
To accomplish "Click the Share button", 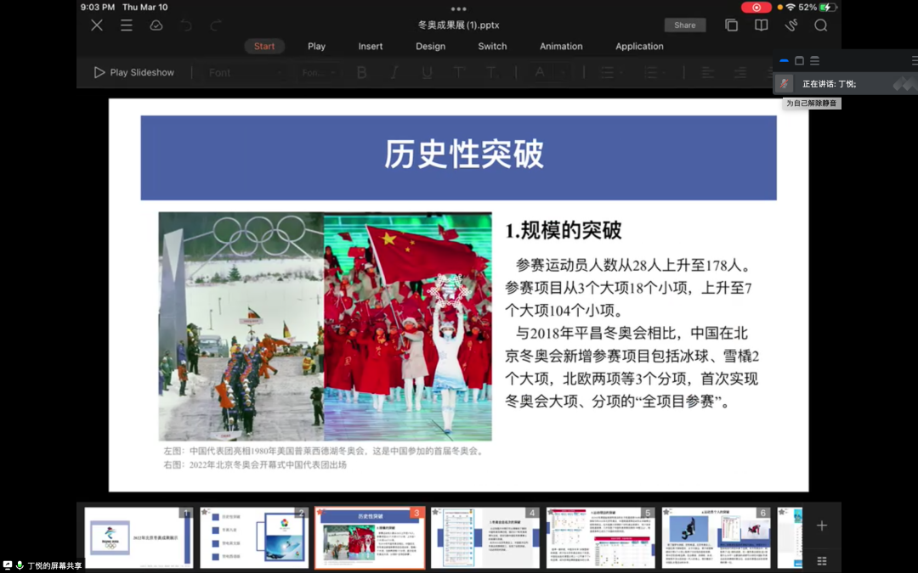I will pyautogui.click(x=684, y=25).
